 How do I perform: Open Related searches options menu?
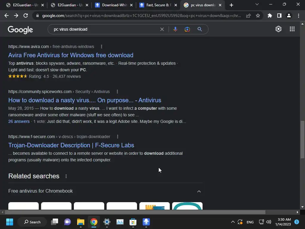coord(66,176)
